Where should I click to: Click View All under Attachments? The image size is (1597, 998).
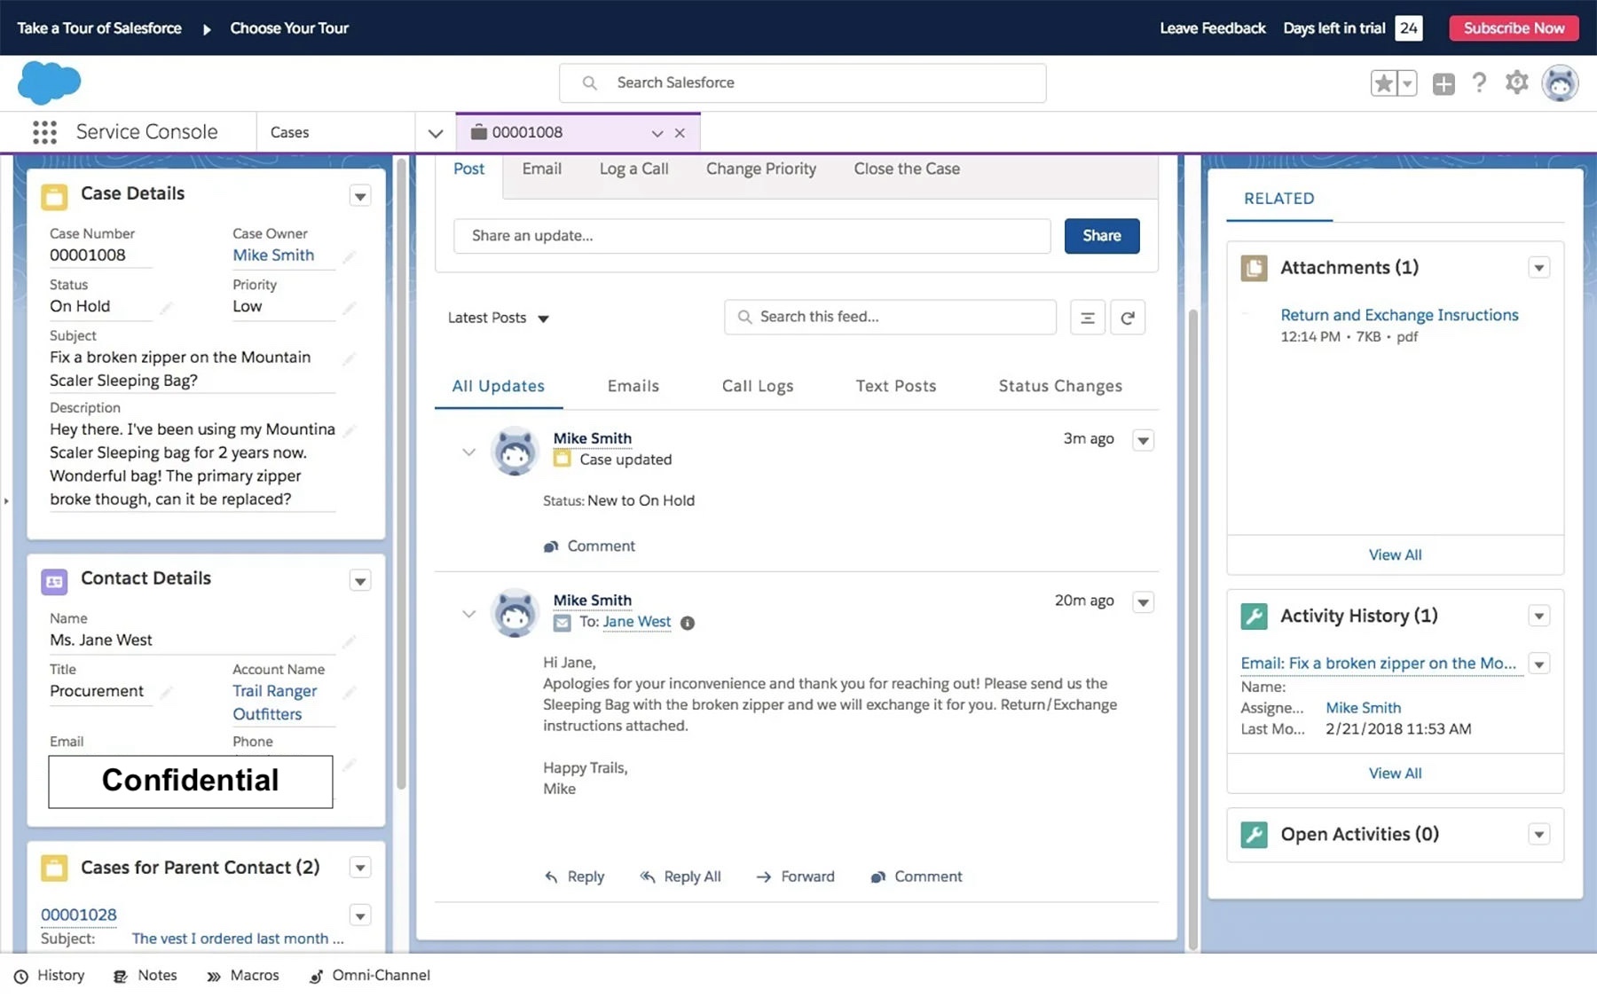(1395, 555)
